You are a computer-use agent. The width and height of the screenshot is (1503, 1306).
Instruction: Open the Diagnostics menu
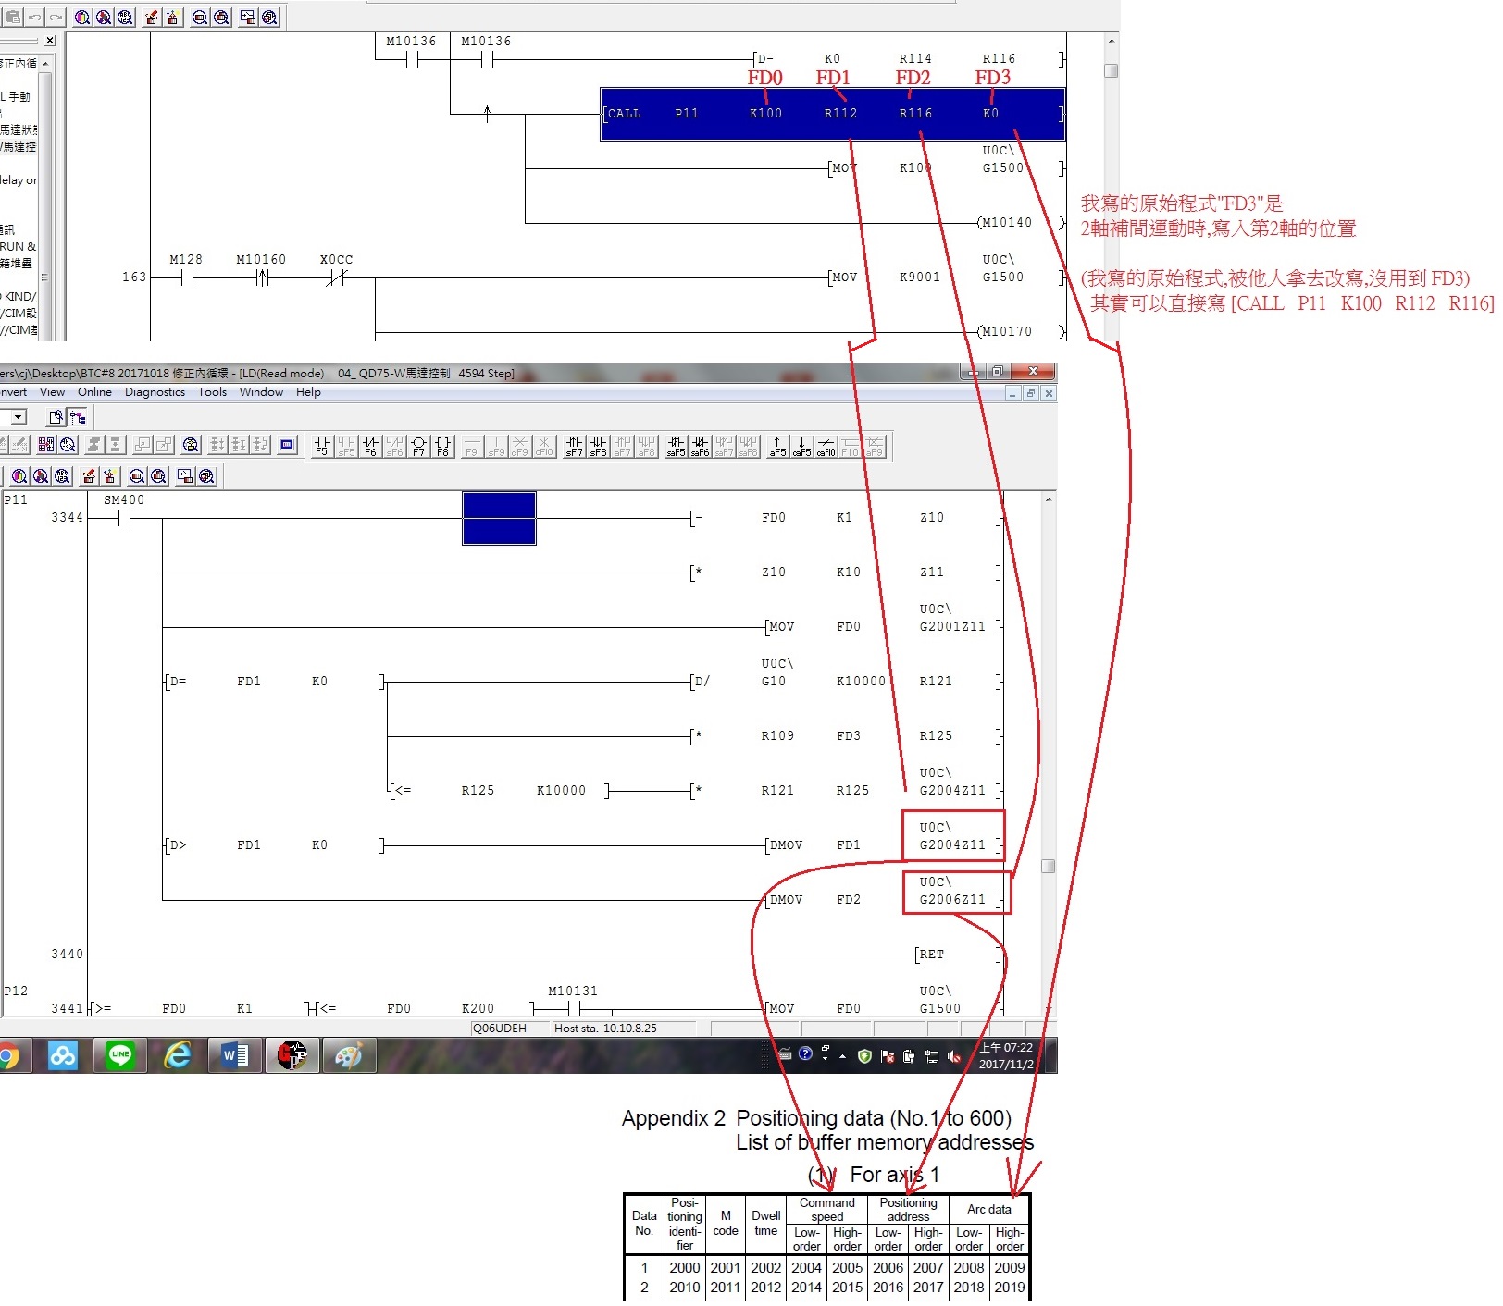coord(155,392)
